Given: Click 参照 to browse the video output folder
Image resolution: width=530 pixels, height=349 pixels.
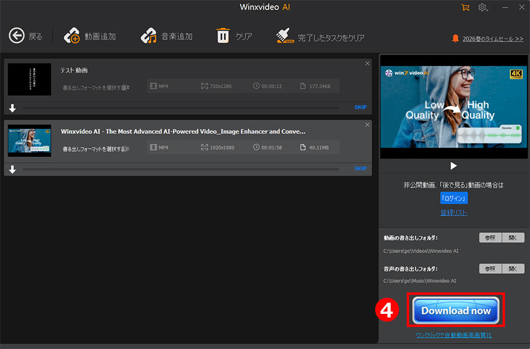Looking at the screenshot, I should tap(490, 236).
